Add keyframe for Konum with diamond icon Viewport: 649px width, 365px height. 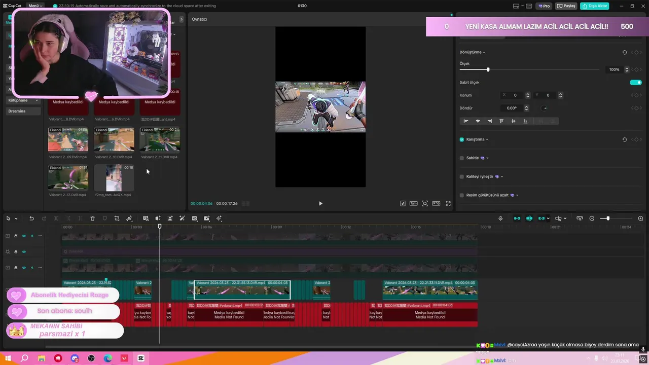637,95
